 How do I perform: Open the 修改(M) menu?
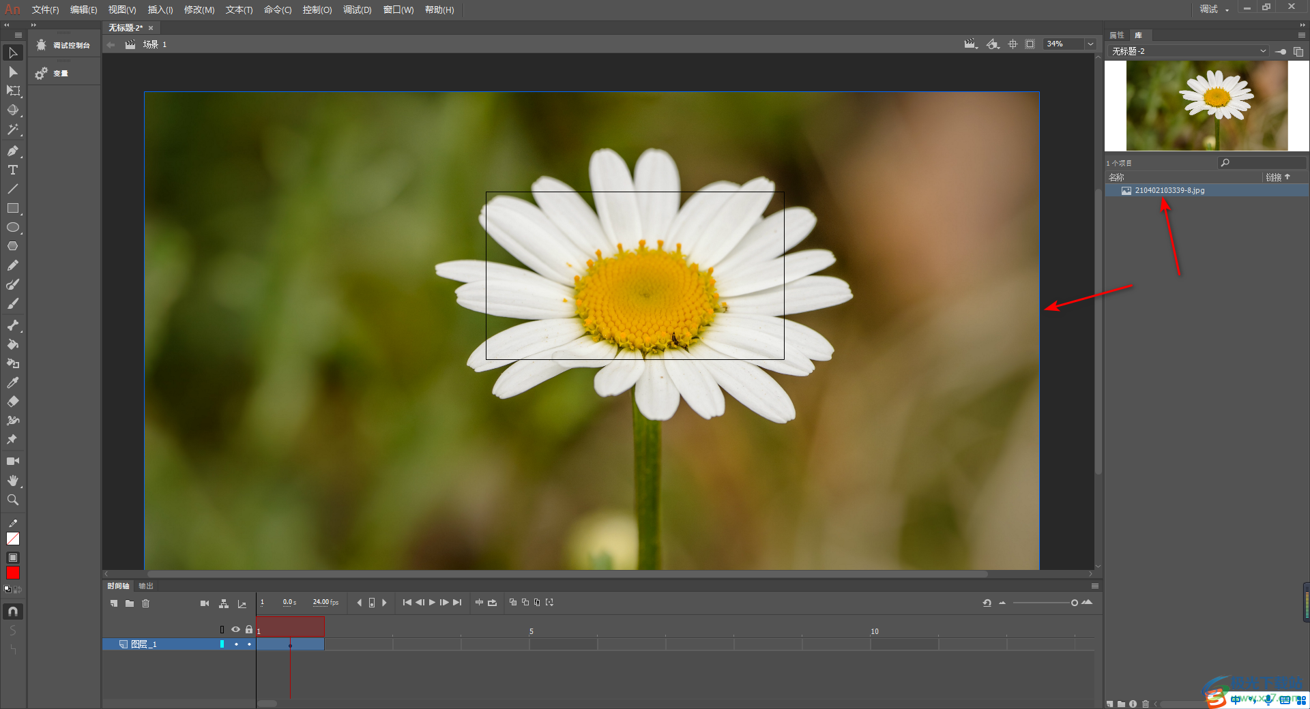[x=199, y=10]
